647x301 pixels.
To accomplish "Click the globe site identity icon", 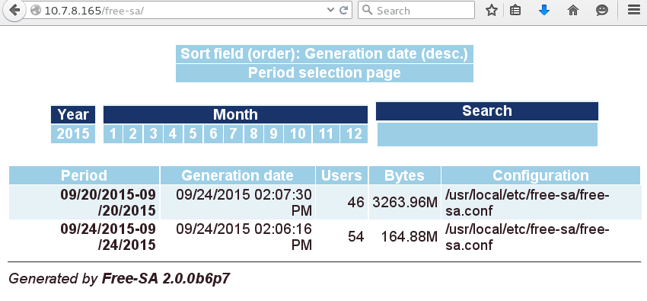I will [36, 11].
